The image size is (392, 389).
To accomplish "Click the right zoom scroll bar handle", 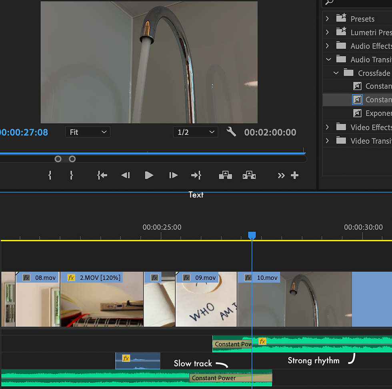I will click(x=72, y=159).
